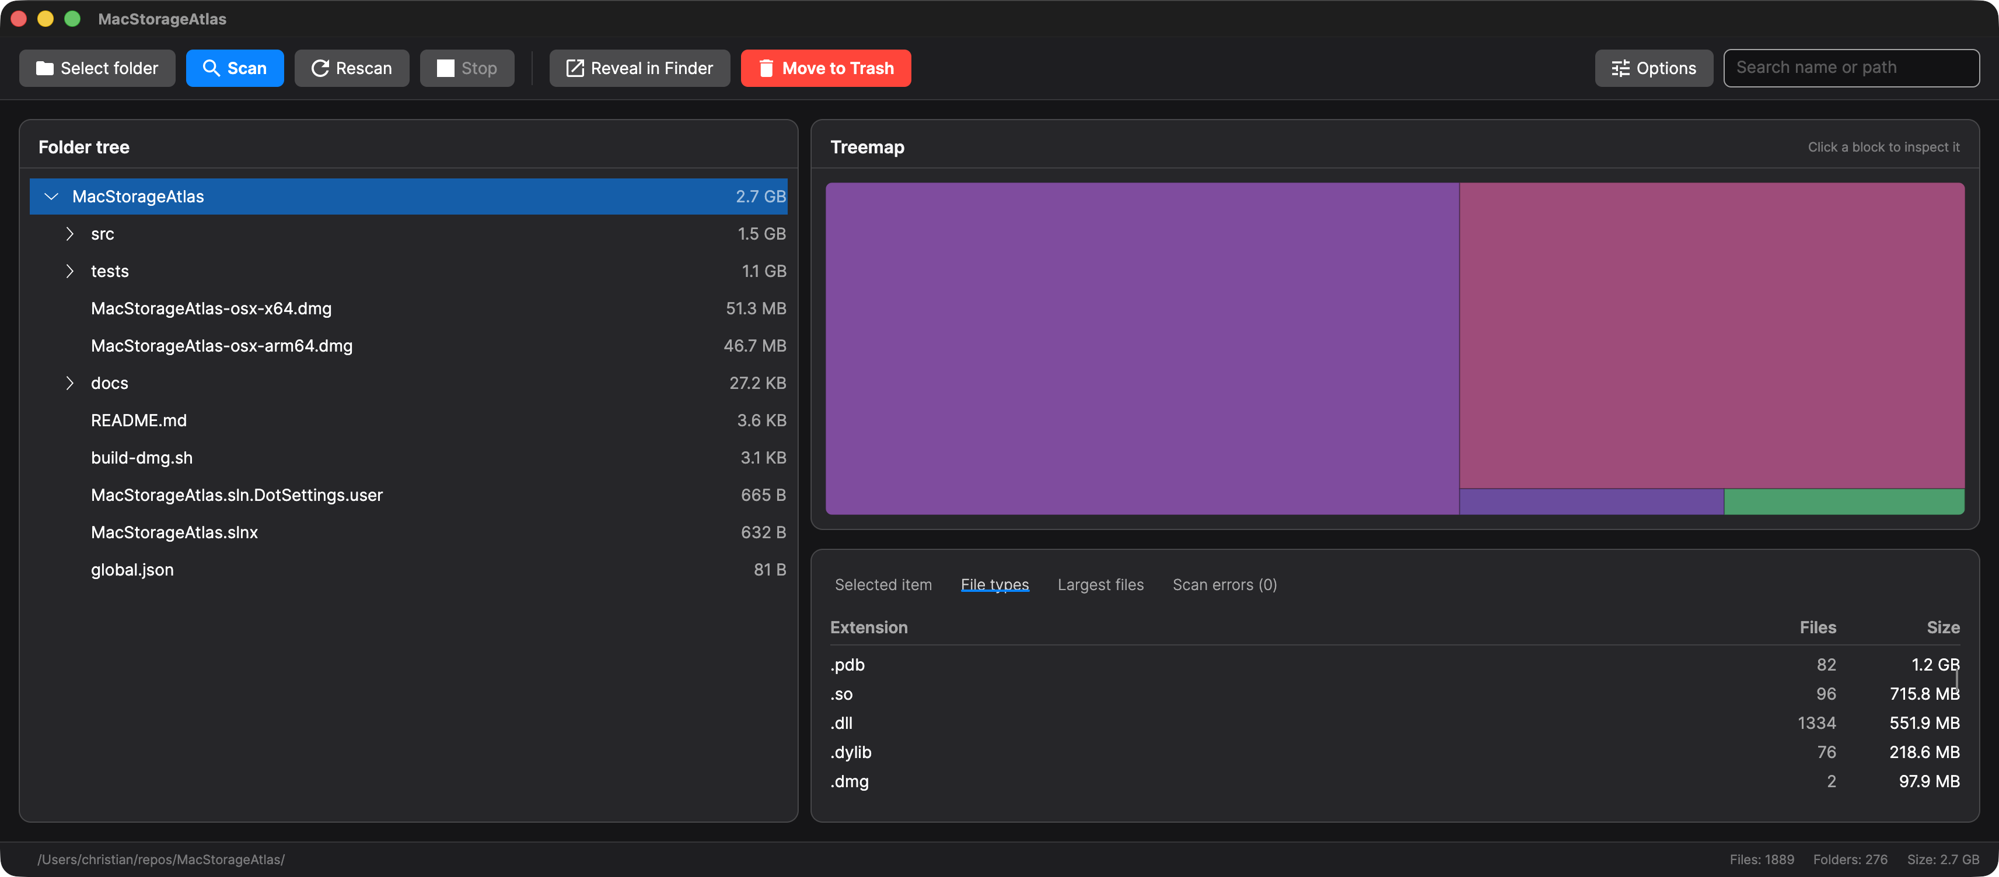The width and height of the screenshot is (1999, 877).
Task: Select README.md in the tree
Action: (408, 420)
